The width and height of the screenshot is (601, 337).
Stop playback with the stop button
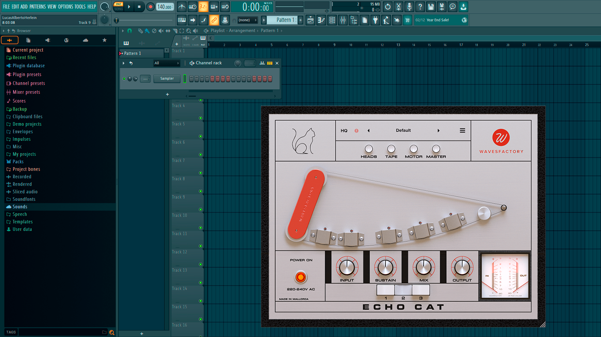[139, 7]
